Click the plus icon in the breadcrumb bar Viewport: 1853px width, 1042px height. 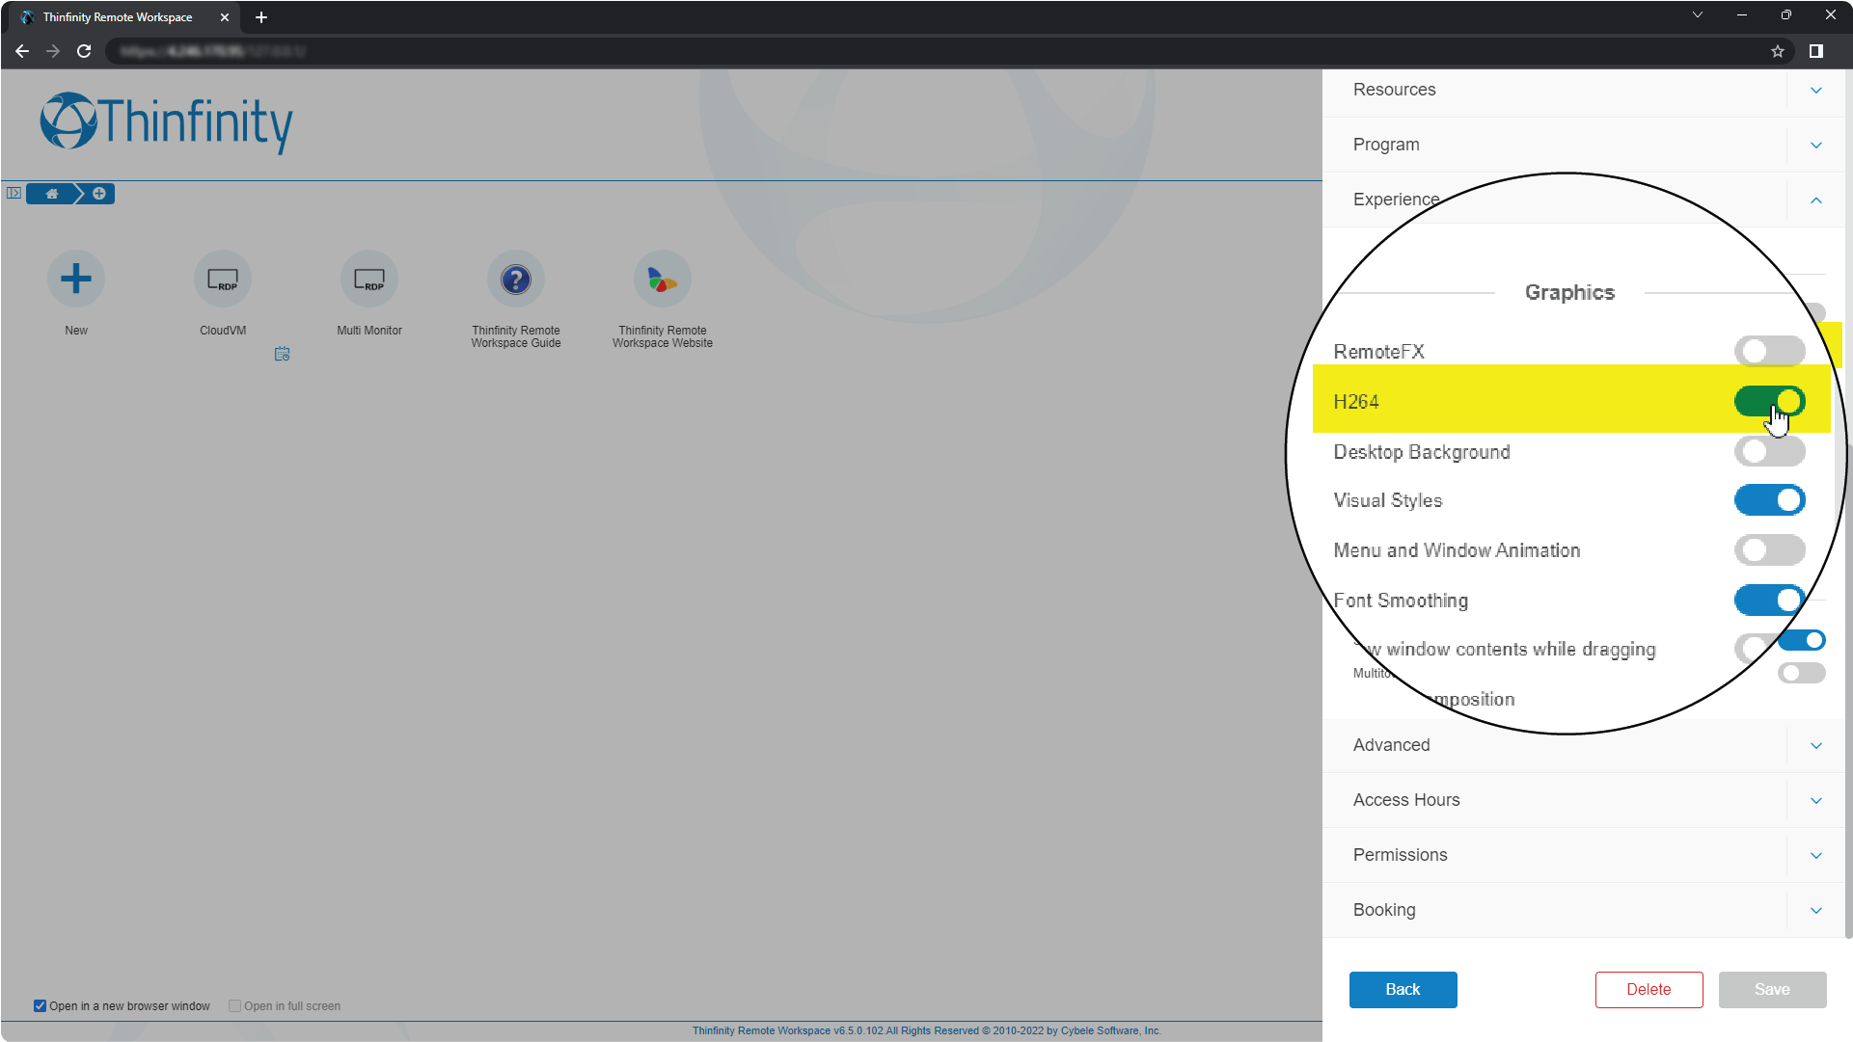point(98,194)
